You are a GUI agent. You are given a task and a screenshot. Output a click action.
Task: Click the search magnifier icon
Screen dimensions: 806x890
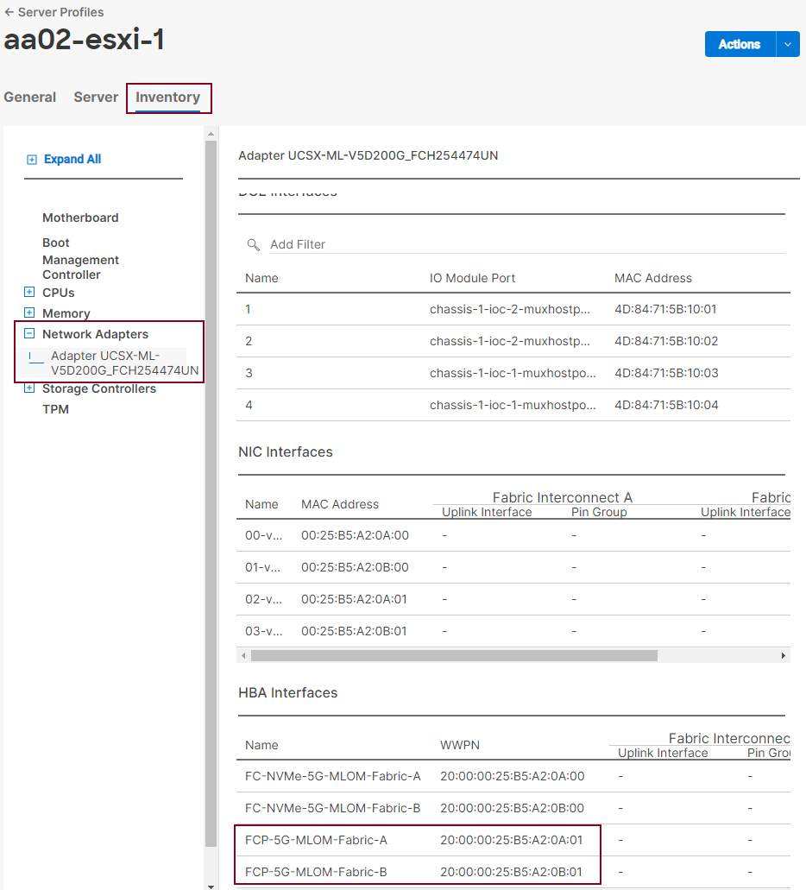coord(253,244)
